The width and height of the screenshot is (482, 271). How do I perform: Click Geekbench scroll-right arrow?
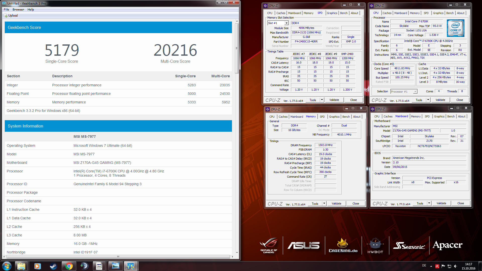tap(232, 257)
